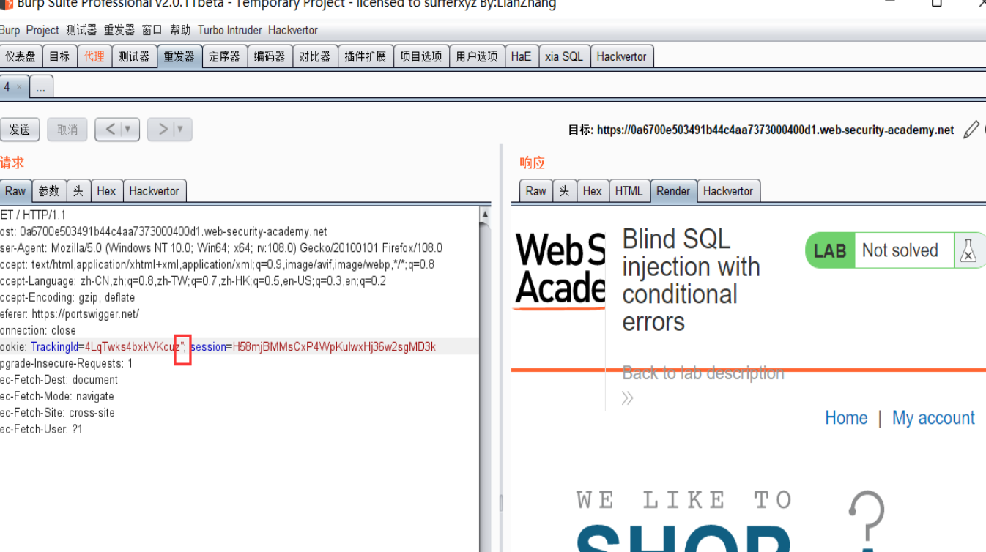Click the scrollbar up arrow in request pane
Image resolution: width=986 pixels, height=552 pixels.
click(485, 215)
